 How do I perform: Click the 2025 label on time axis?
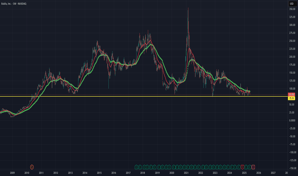[x=244, y=173]
